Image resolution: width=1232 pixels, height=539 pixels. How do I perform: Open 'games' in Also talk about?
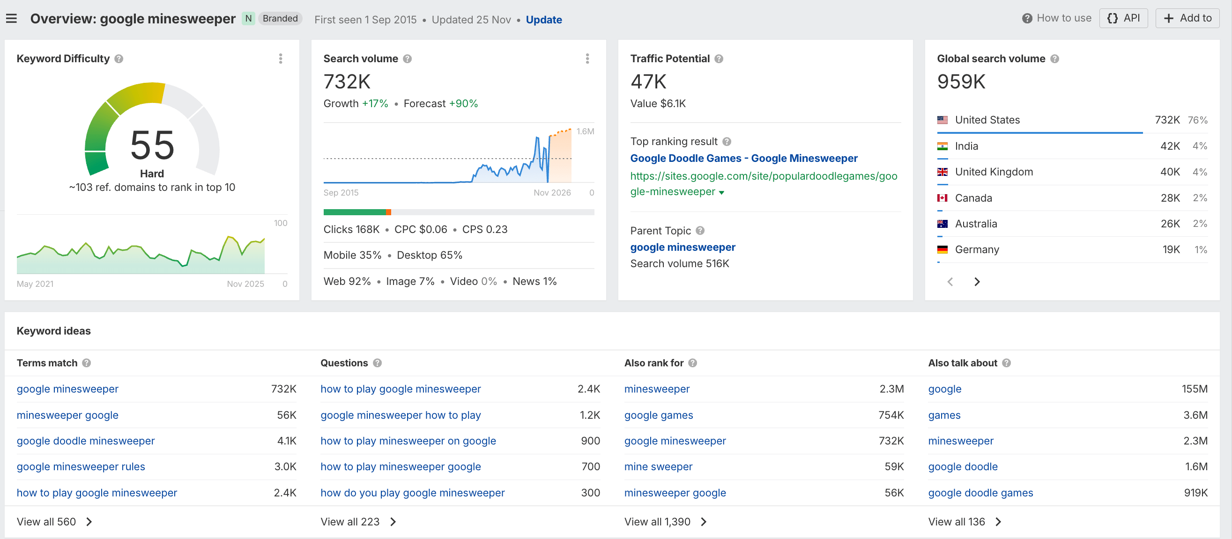pyautogui.click(x=944, y=415)
